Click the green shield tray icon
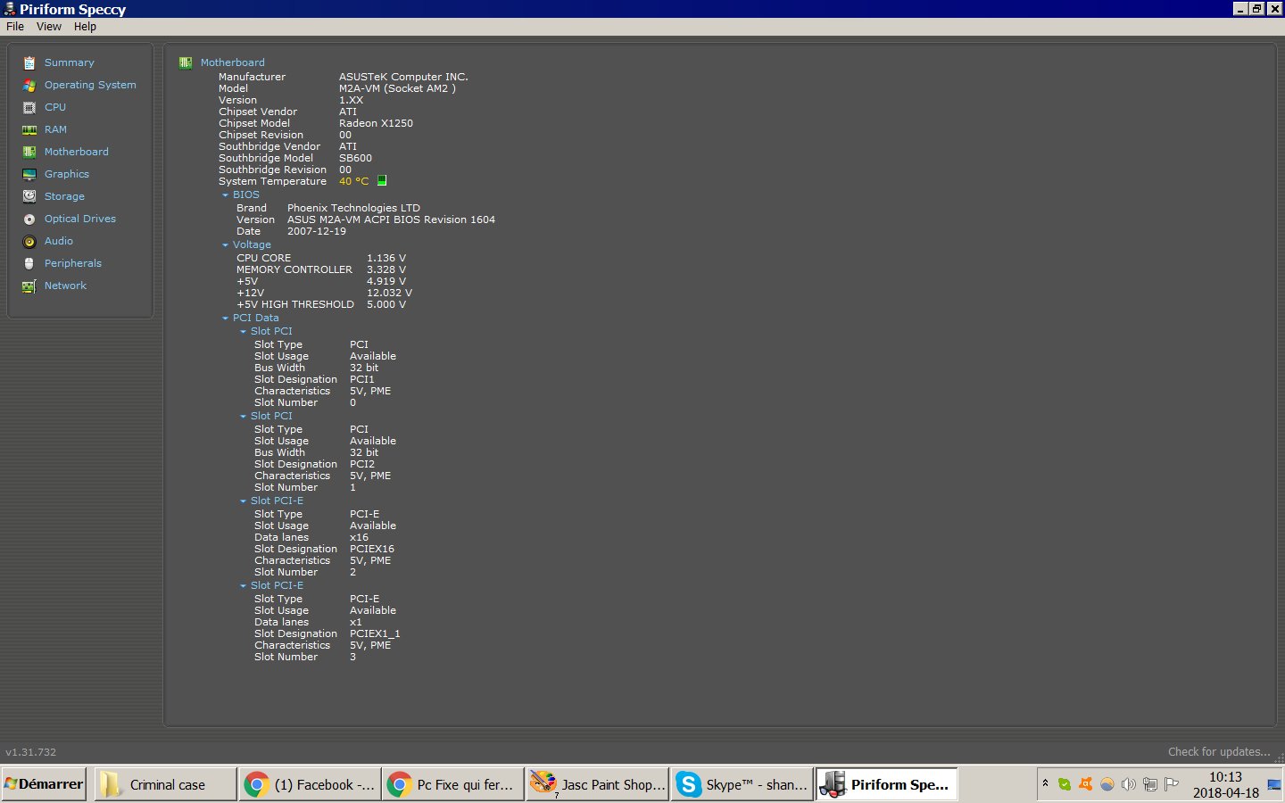 pos(1065,784)
